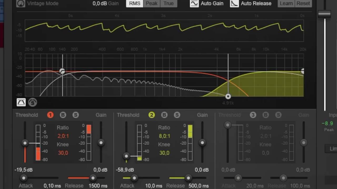Enable band 1 with the red button
Screen dimensions: 337x189
[50, 115]
